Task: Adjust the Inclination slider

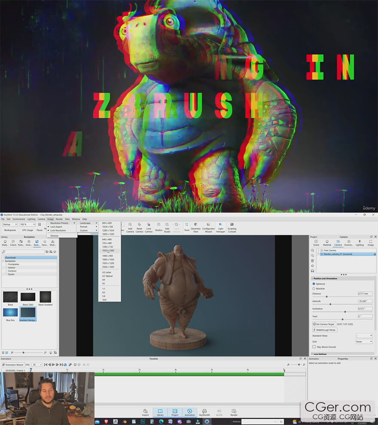Action: tap(345, 312)
